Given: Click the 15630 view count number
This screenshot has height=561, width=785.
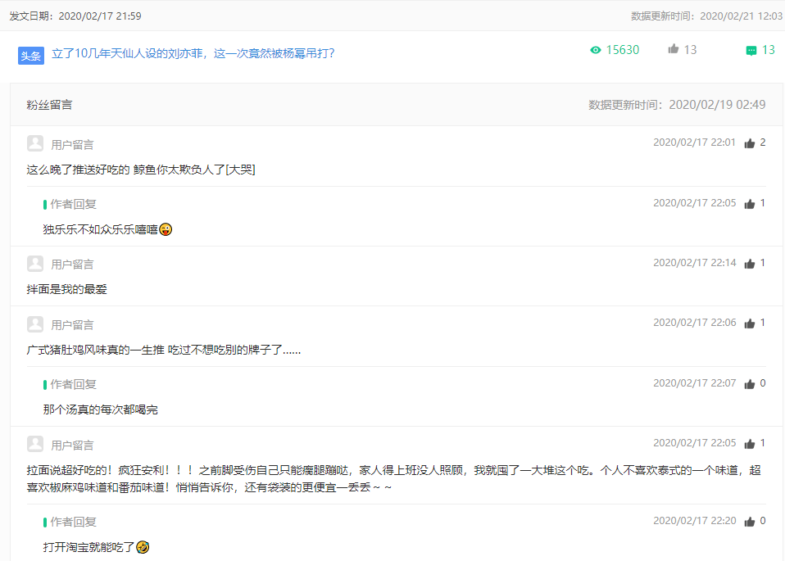Looking at the screenshot, I should tap(623, 50).
